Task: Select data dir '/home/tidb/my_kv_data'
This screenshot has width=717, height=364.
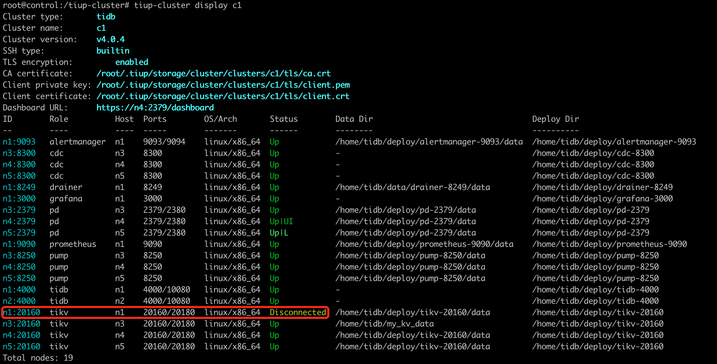Action: coord(385,324)
